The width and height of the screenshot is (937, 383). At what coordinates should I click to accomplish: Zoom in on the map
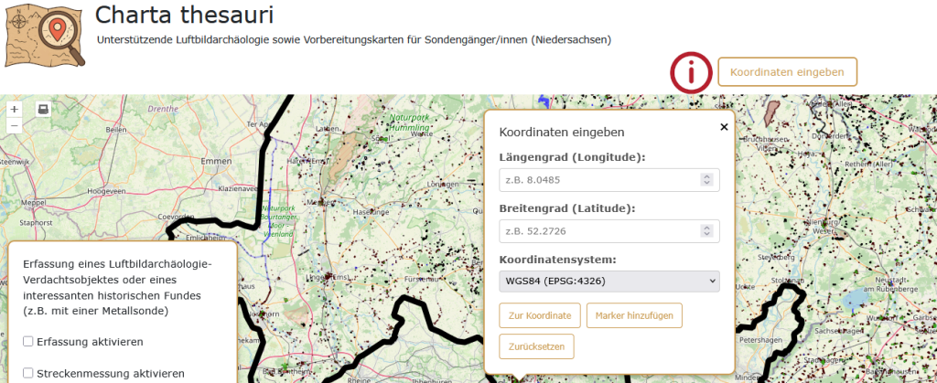coord(15,109)
